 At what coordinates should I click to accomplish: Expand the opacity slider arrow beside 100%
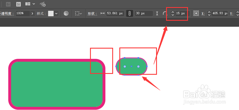pyautogui.click(x=32, y=13)
